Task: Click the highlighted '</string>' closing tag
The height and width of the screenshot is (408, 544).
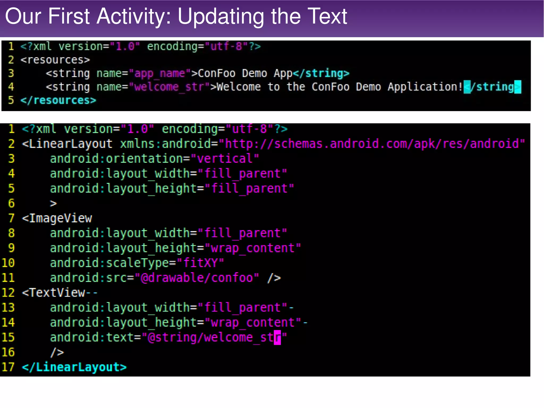Action: click(x=492, y=87)
